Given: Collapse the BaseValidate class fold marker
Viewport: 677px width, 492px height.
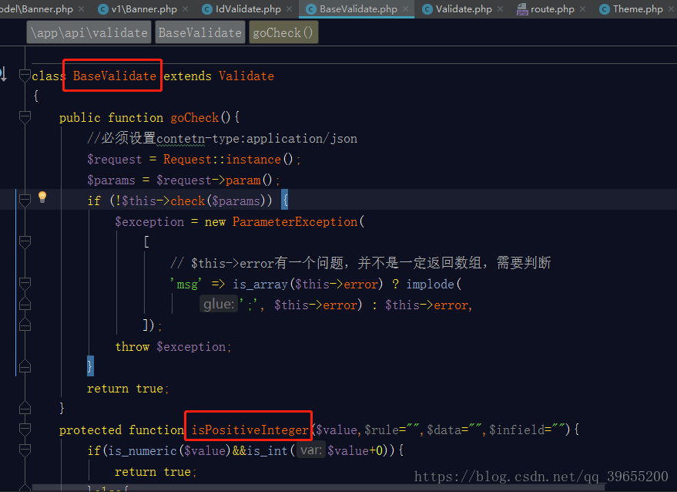Looking at the screenshot, I should click(x=25, y=76).
